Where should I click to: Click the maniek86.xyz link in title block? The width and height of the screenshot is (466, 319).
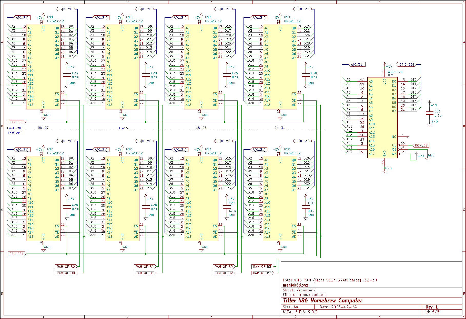coord(295,285)
